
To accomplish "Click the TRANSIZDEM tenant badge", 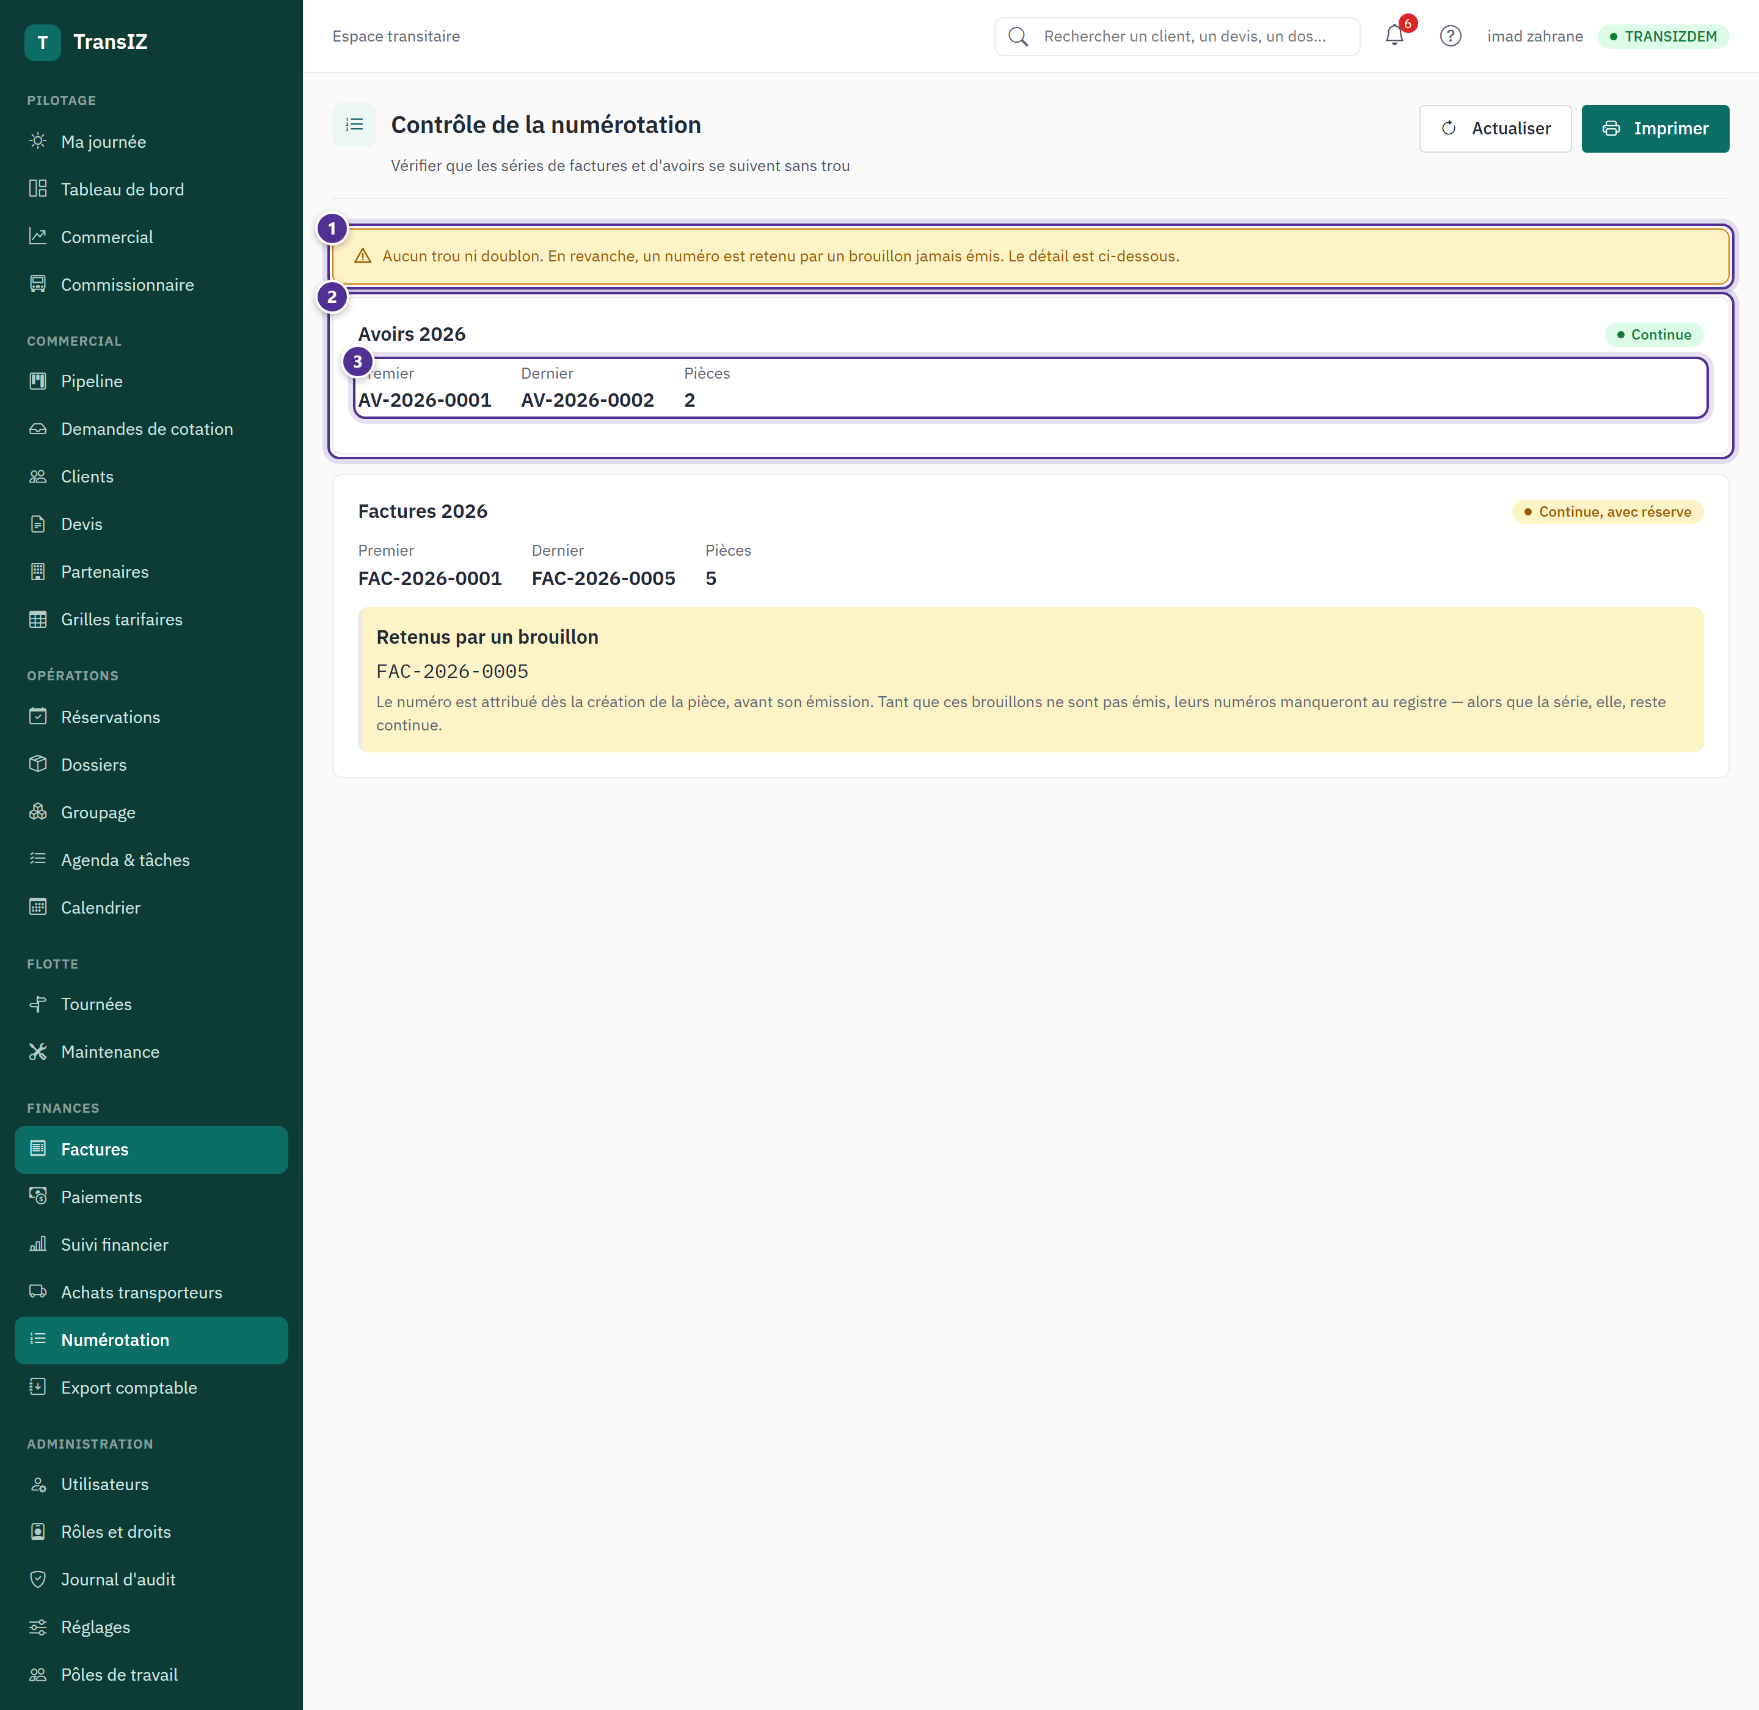I will coord(1663,36).
